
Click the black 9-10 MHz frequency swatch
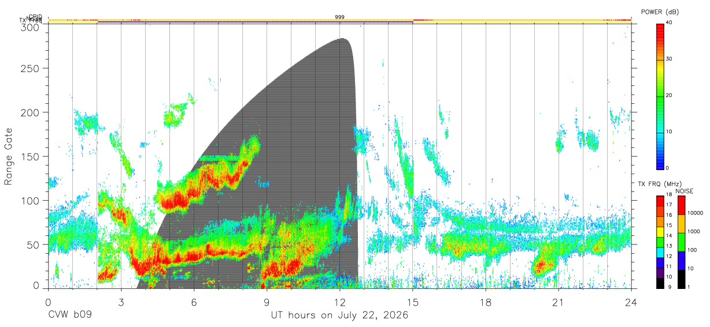660,283
